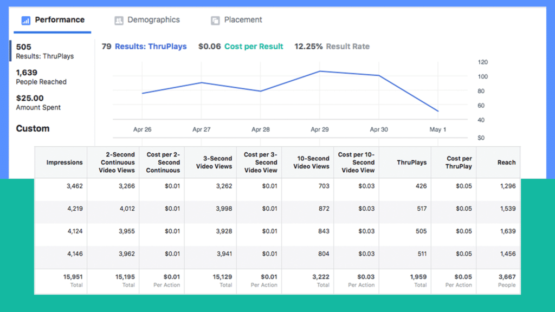The image size is (555, 312).
Task: Switch to the Demographics tab
Action: 146,19
